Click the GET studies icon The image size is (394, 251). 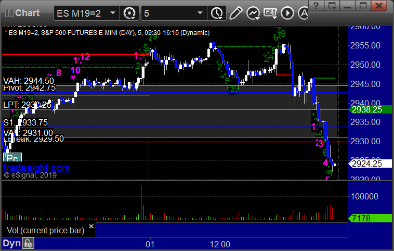click(270, 13)
